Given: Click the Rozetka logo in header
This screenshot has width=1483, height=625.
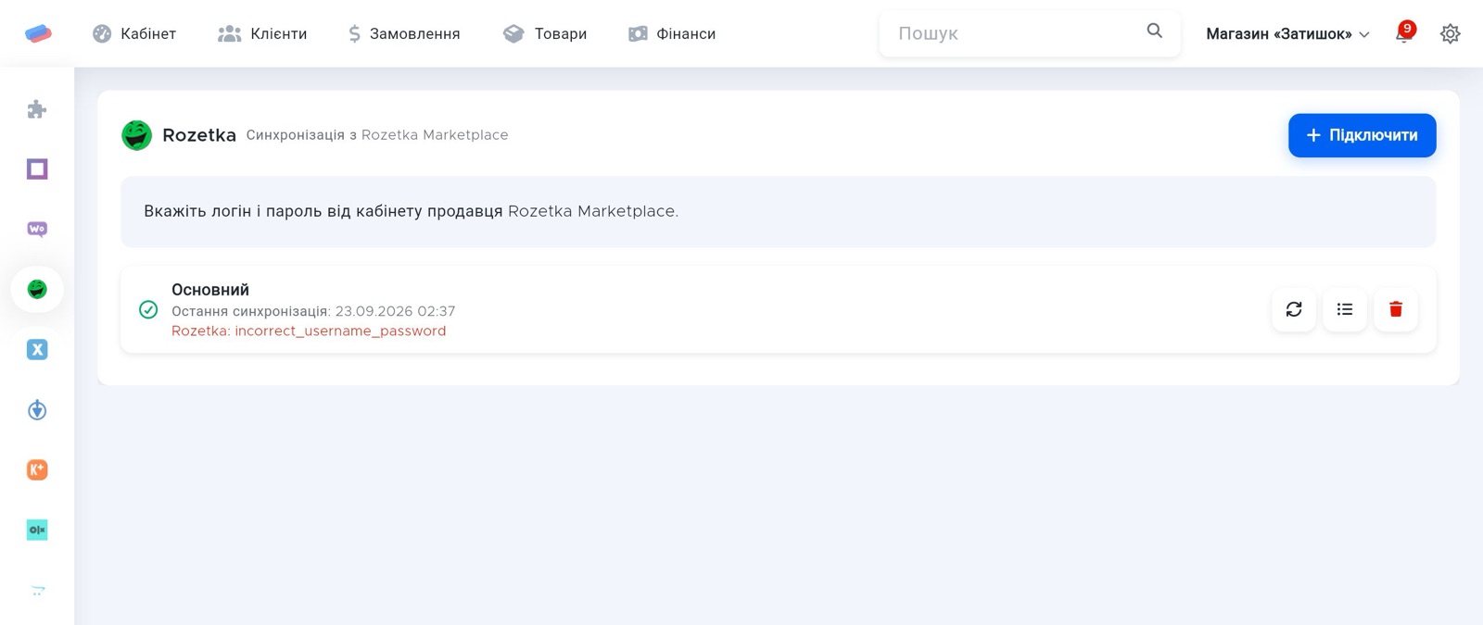Looking at the screenshot, I should click(136, 135).
